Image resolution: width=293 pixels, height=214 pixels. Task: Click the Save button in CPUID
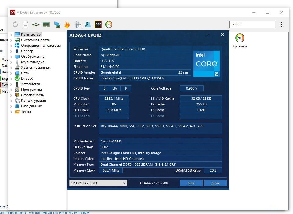pos(191,183)
